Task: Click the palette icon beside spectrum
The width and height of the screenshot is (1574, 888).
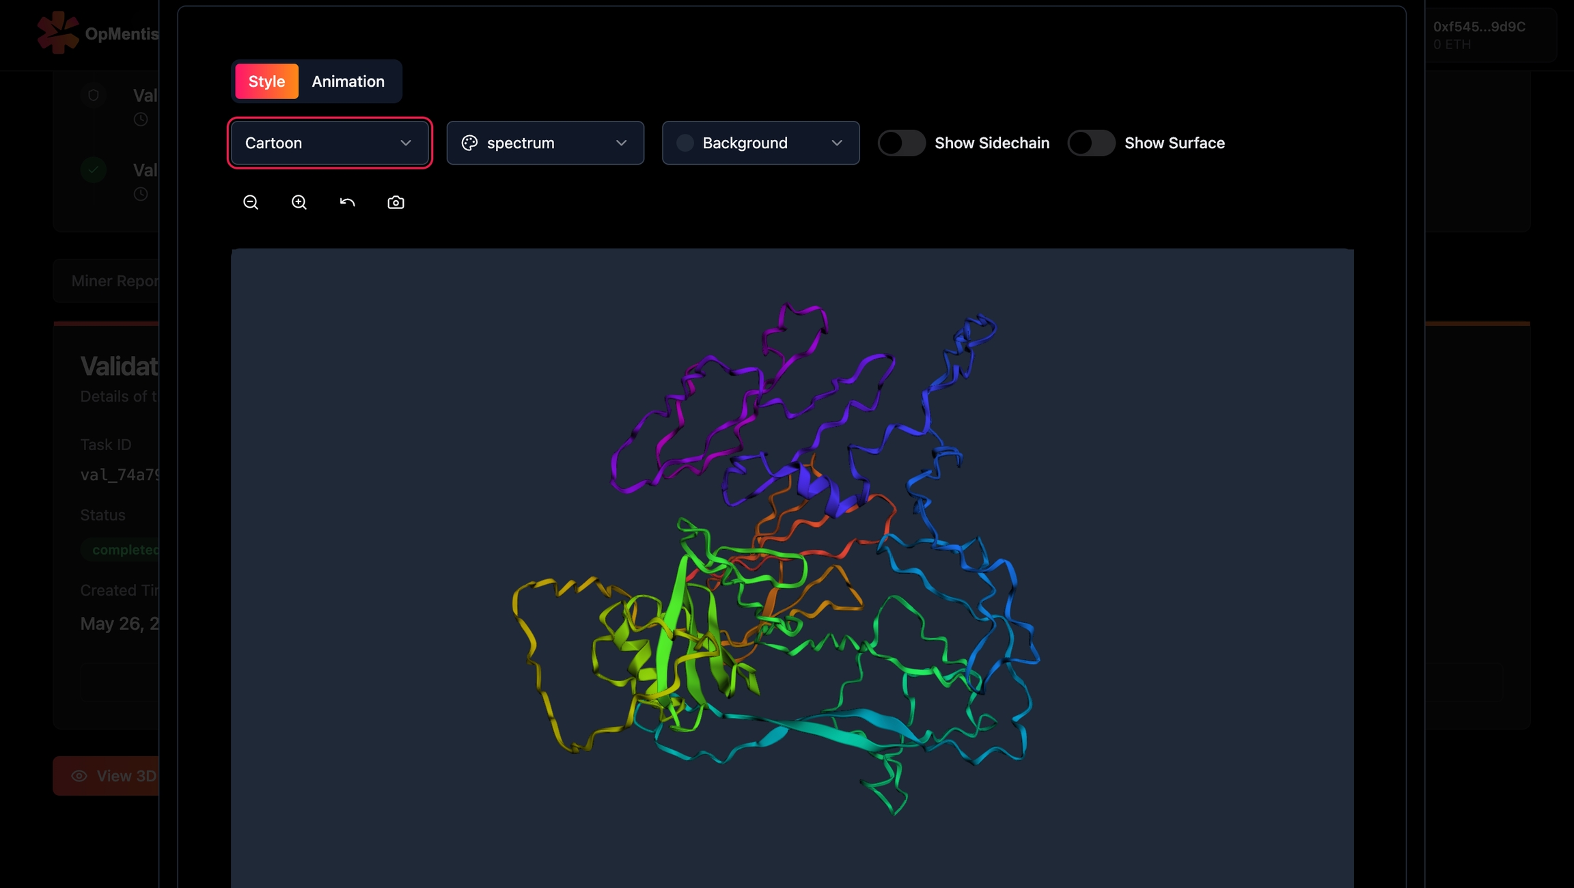Action: click(469, 143)
